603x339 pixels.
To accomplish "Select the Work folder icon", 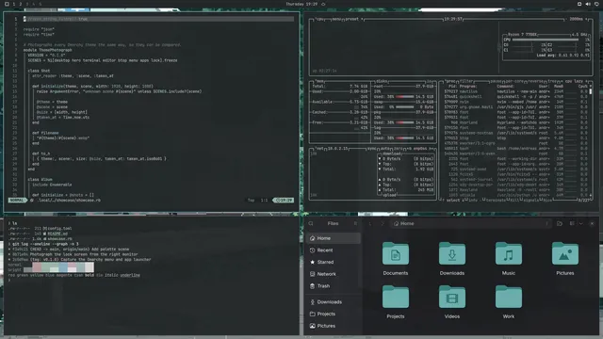I will click(509, 298).
